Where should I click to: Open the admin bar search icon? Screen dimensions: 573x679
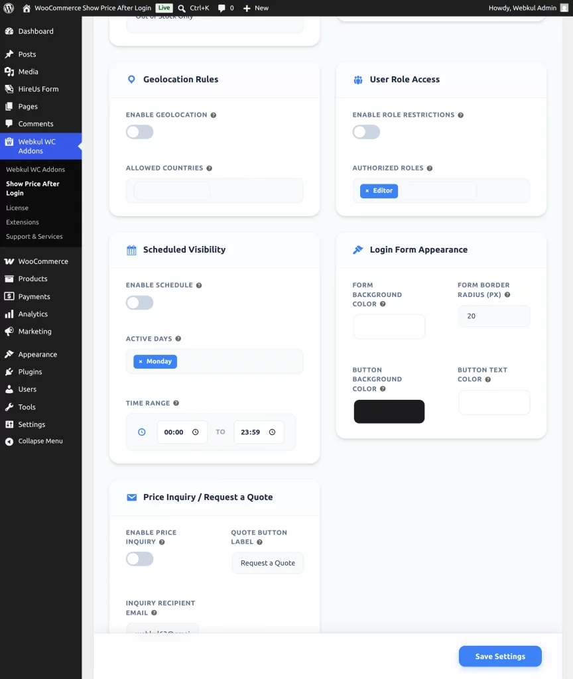pyautogui.click(x=182, y=8)
